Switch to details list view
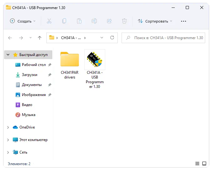Viewport: 213px width, 172px height. pyautogui.click(x=197, y=164)
